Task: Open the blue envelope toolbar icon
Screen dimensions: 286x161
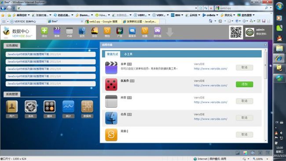Action: point(132,31)
